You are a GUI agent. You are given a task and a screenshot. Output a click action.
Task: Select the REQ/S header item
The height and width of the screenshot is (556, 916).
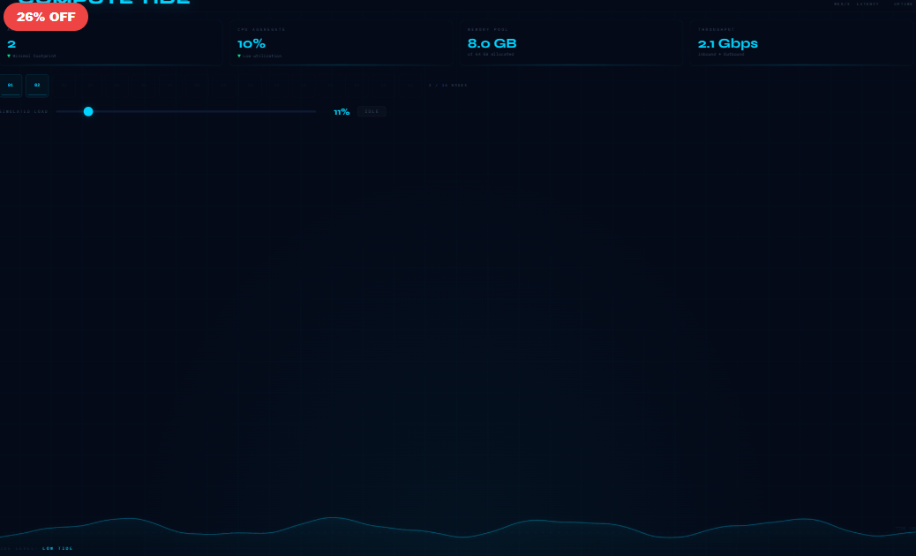point(842,4)
